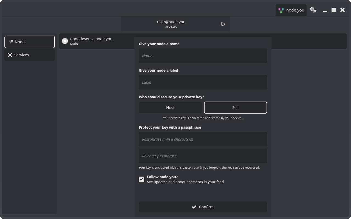Image resolution: width=351 pixels, height=219 pixels.
Task: Open the Nodes section
Action: (x=30, y=42)
